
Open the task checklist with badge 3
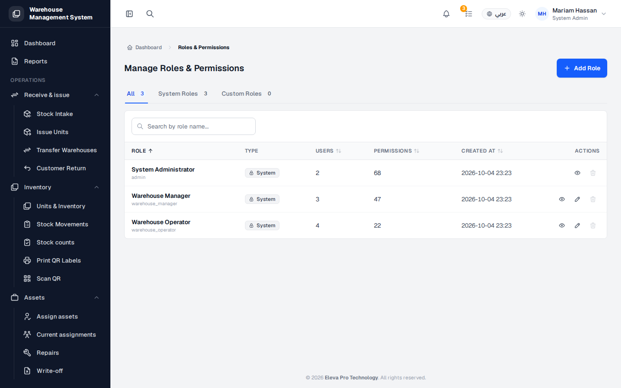click(468, 14)
